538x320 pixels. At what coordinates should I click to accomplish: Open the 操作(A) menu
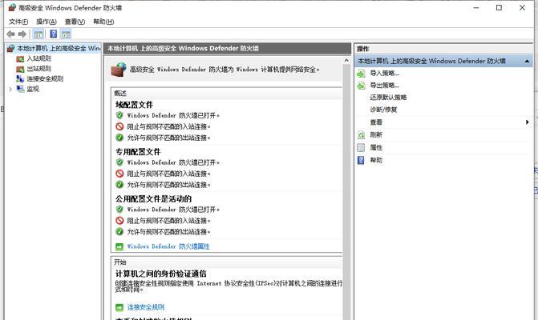(47, 22)
